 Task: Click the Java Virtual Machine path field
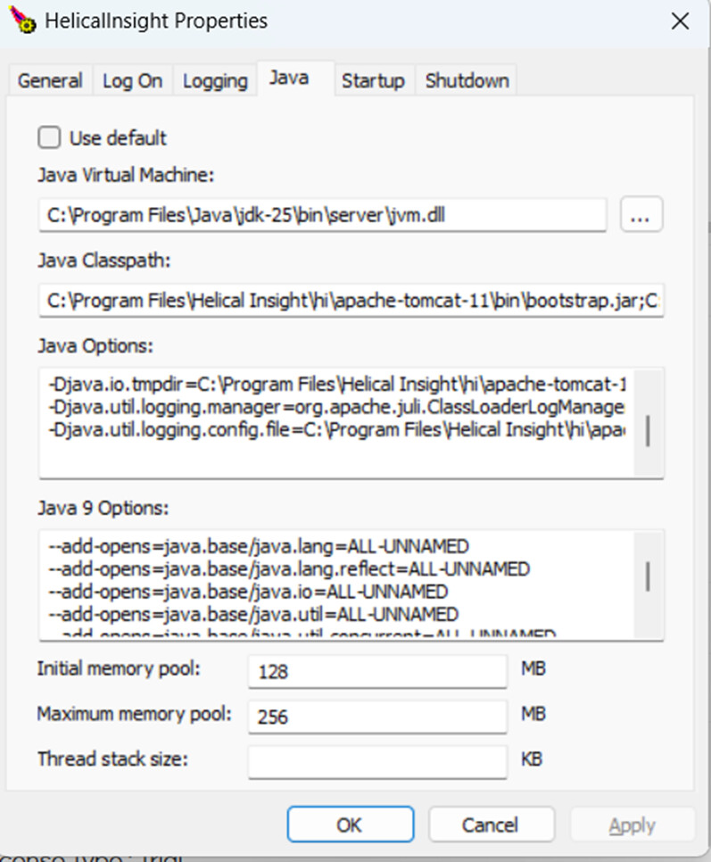coord(322,215)
